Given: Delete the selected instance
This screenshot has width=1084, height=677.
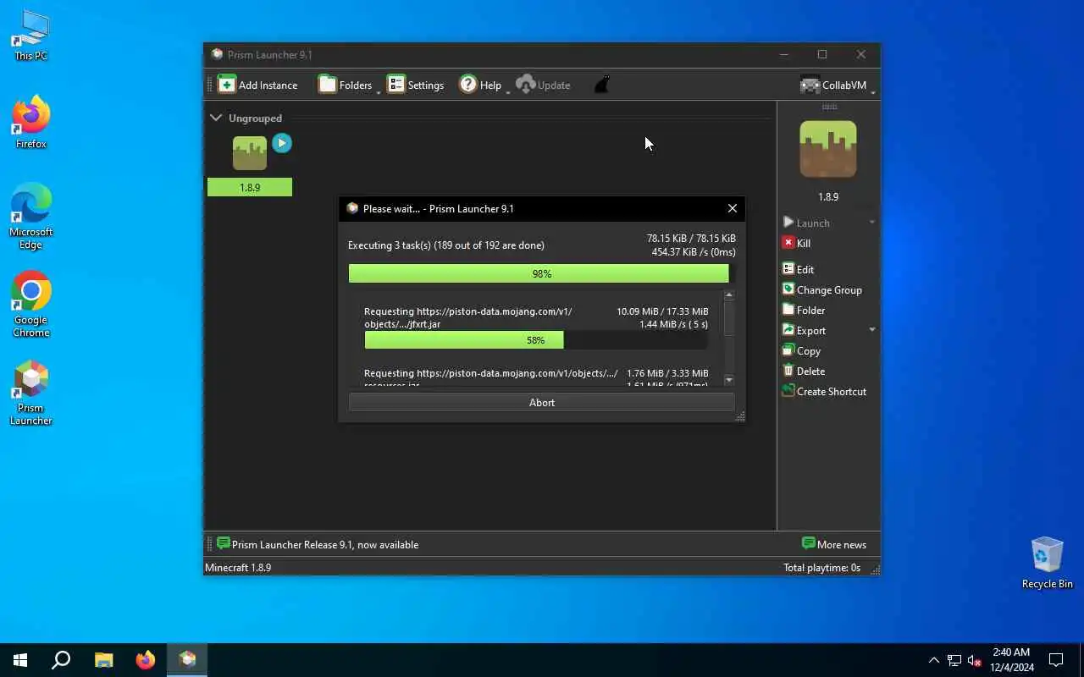Looking at the screenshot, I should pos(804,371).
